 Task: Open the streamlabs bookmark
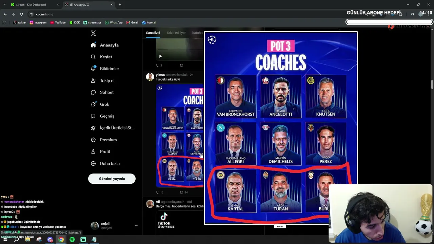(x=93, y=23)
